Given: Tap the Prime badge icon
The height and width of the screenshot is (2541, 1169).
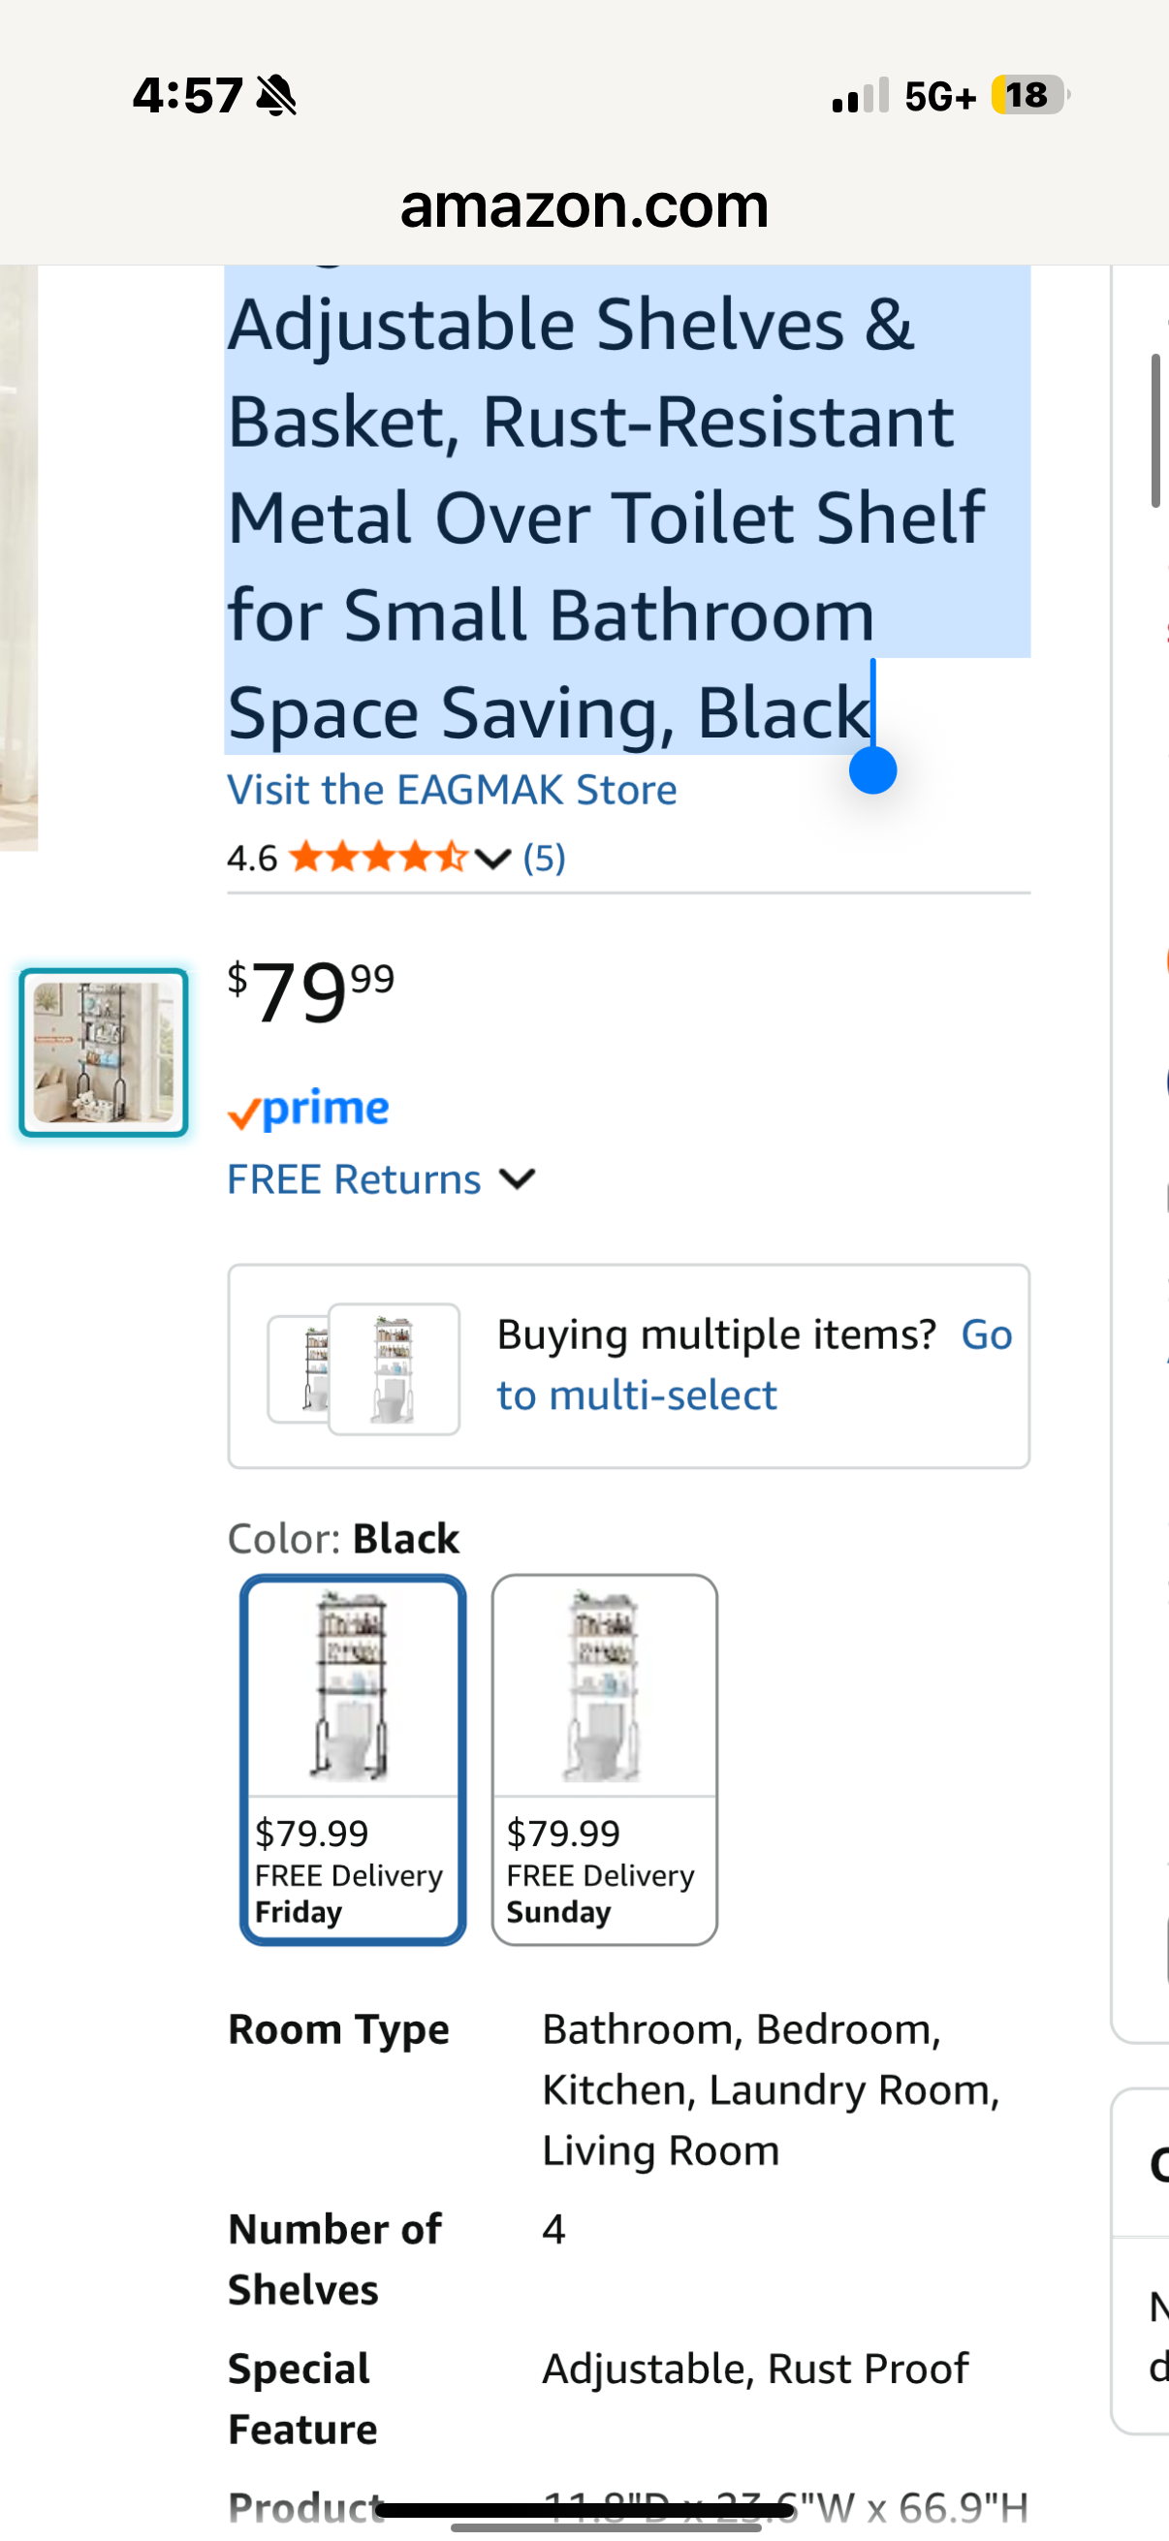Looking at the screenshot, I should coord(307,1107).
